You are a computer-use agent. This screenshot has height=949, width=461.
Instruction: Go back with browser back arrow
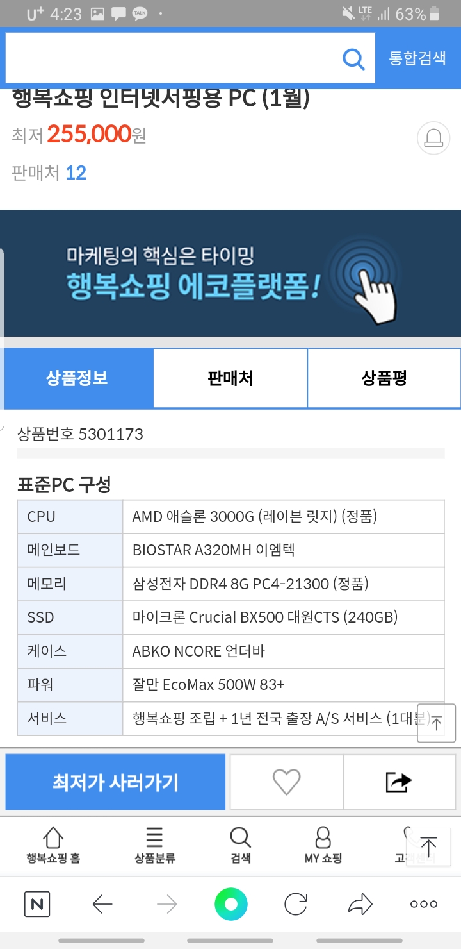click(x=102, y=905)
